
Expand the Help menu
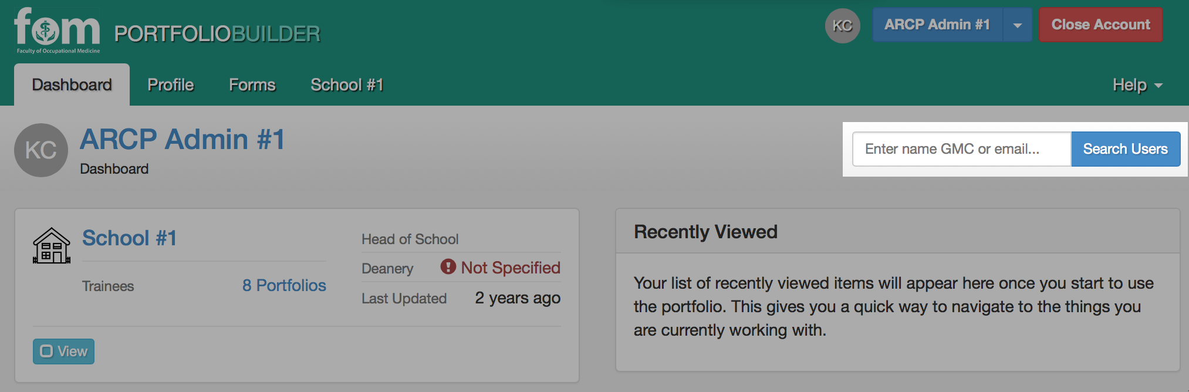coord(1137,85)
